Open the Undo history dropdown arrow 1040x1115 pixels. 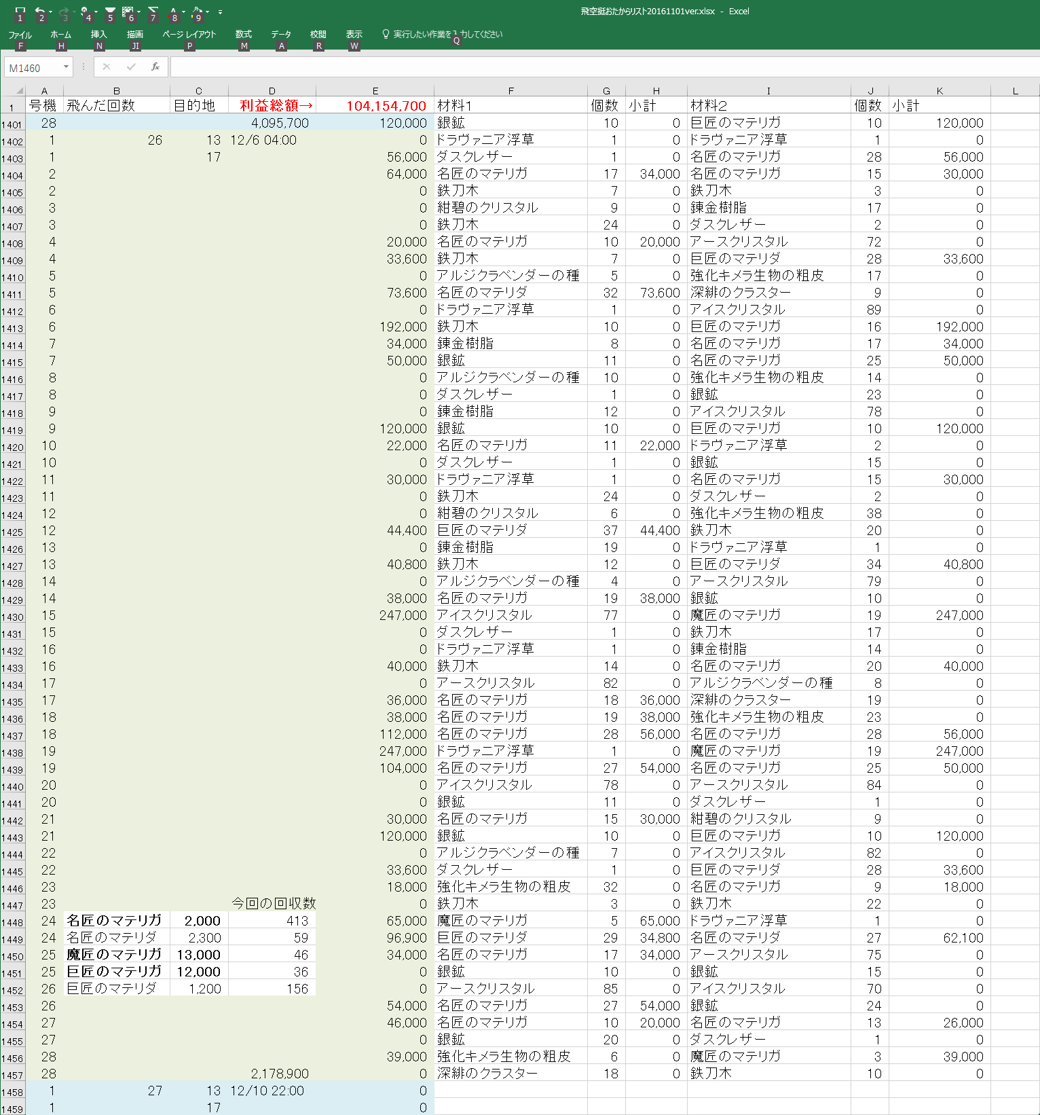[52, 12]
